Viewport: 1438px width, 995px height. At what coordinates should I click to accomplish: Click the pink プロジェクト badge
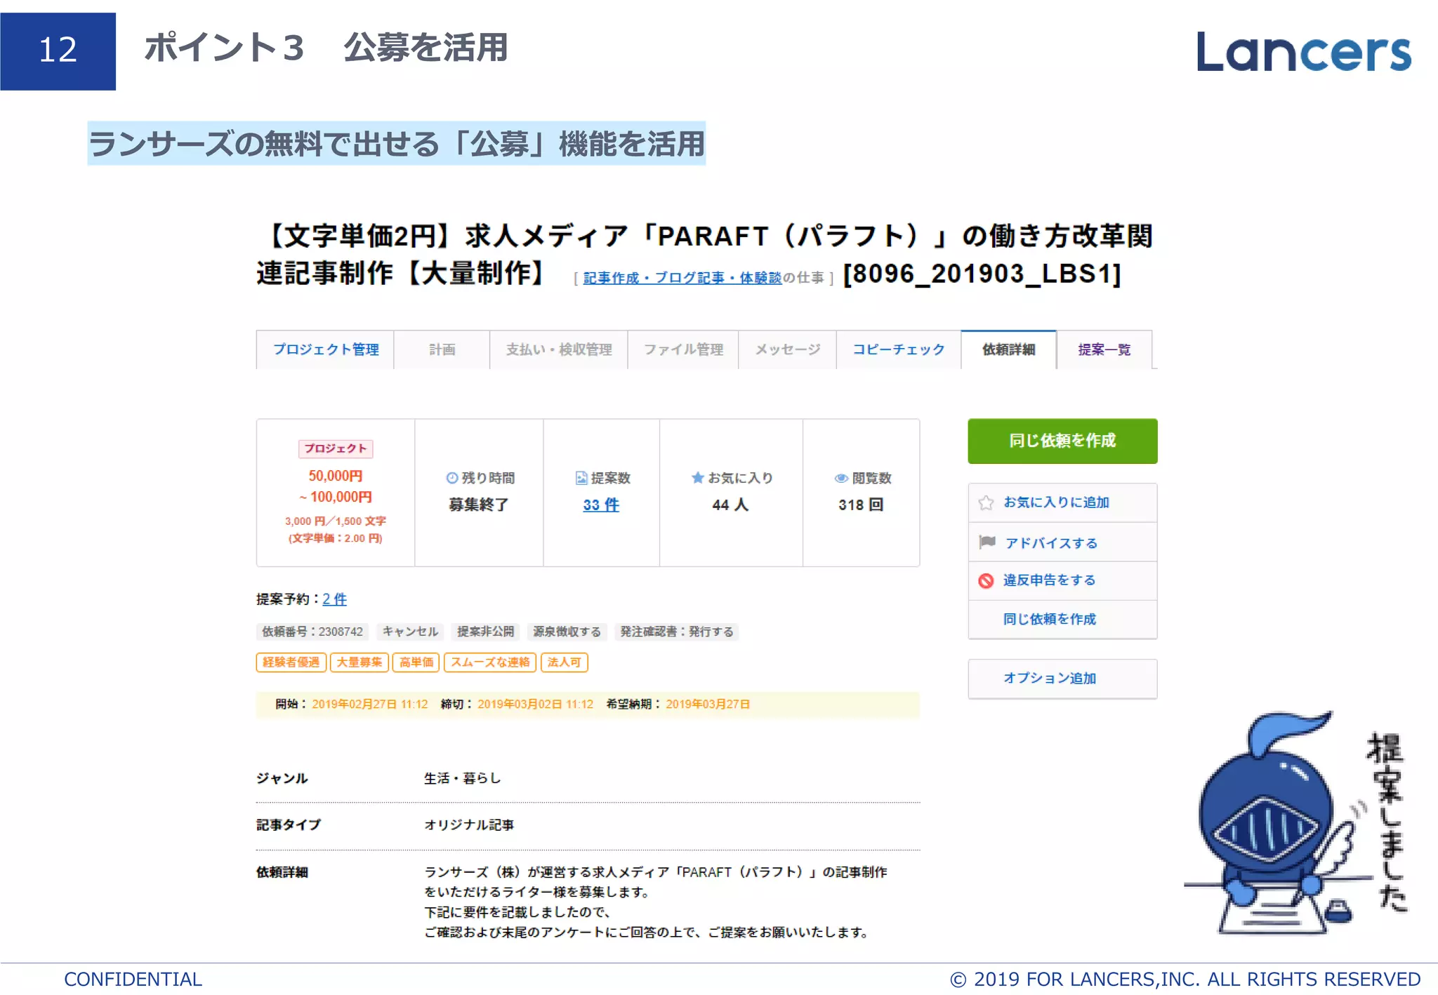pos(336,448)
